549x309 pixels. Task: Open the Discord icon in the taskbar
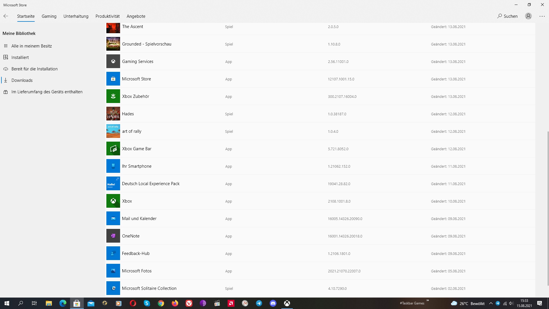coord(273,303)
